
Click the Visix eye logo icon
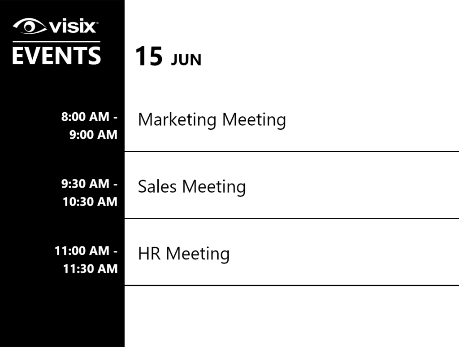pos(30,26)
